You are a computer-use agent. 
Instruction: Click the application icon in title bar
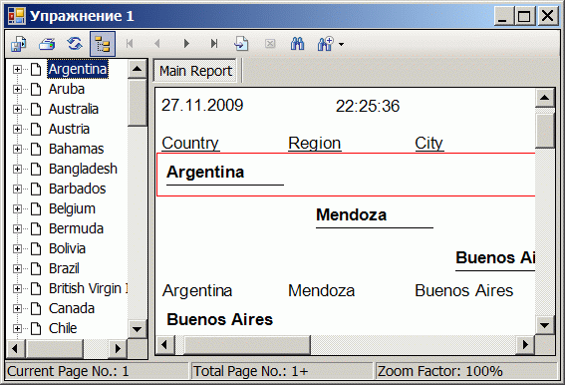[17, 16]
